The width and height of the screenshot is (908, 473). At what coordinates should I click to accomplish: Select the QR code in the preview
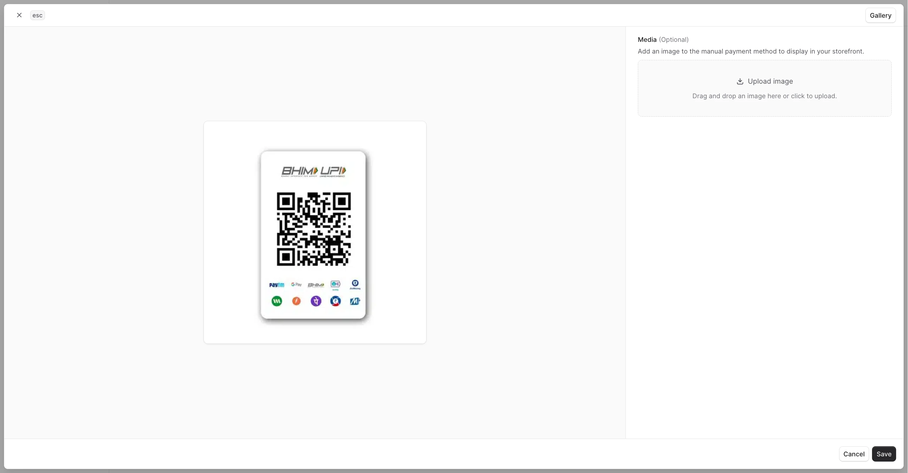313,229
